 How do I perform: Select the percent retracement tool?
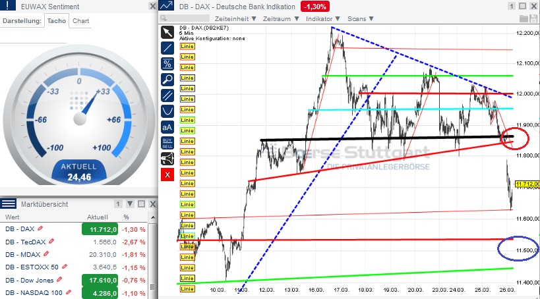pyautogui.click(x=167, y=64)
